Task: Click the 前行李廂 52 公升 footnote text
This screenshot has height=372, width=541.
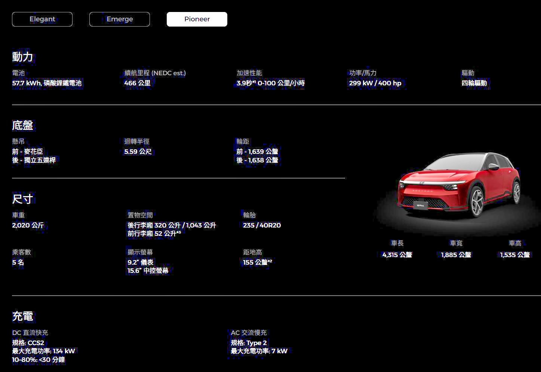Action: click(x=154, y=234)
